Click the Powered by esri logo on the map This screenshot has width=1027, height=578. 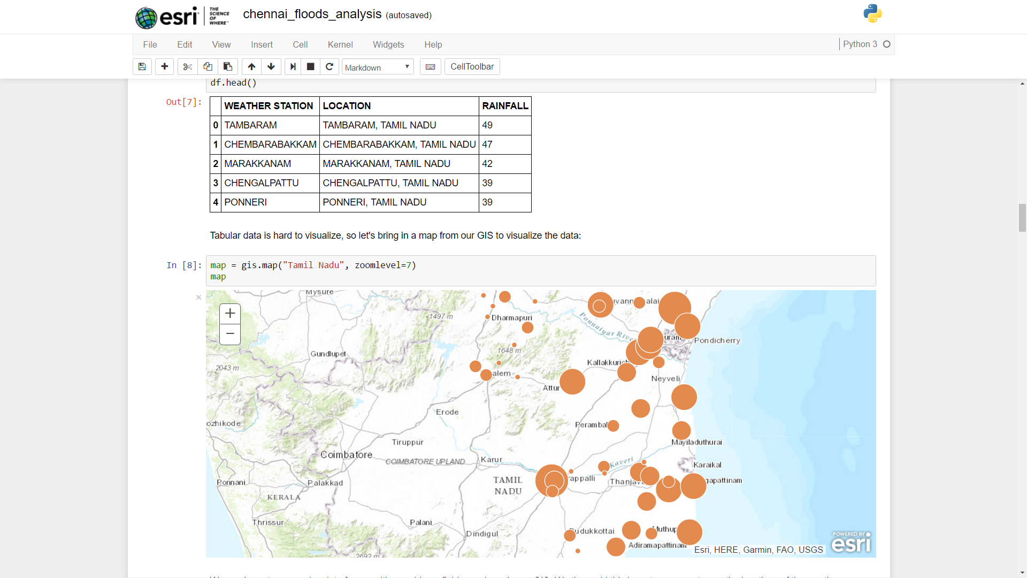tap(851, 542)
